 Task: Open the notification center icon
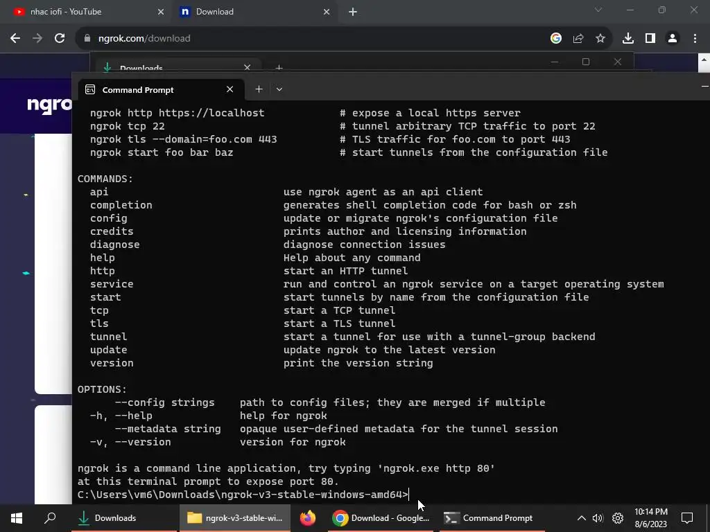tap(687, 518)
